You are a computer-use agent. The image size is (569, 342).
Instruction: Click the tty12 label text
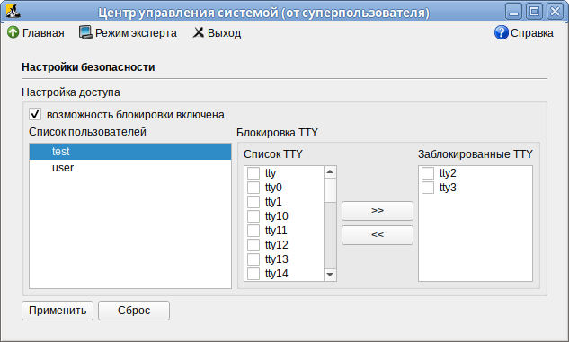[x=277, y=245]
